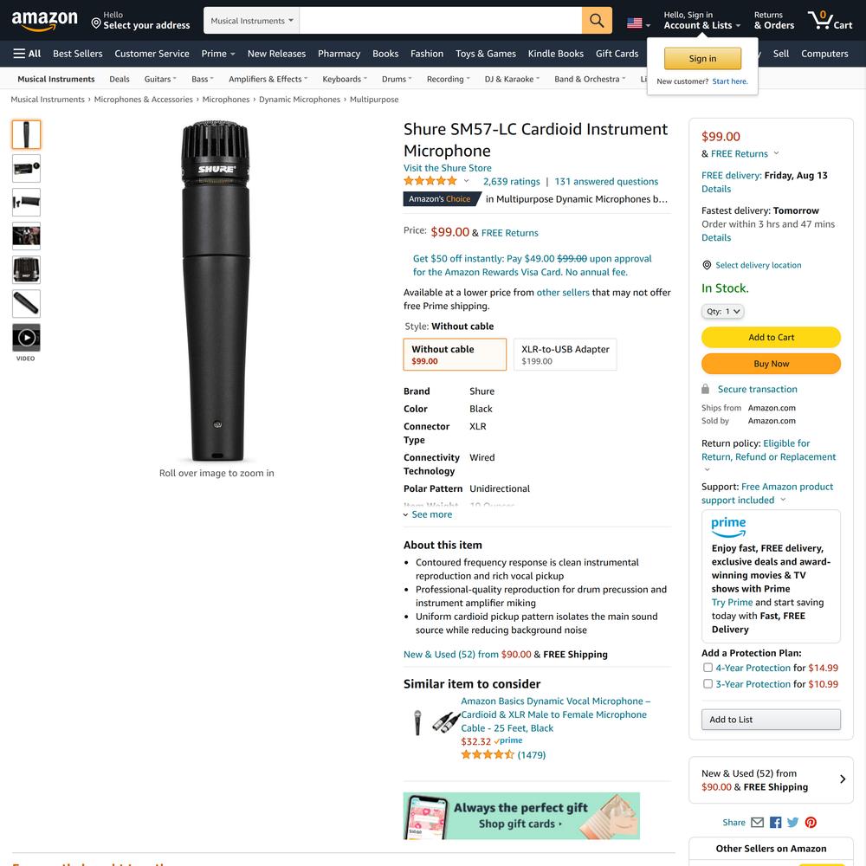The width and height of the screenshot is (866, 866).
Task: Play the product video thumbnail
Action: pos(26,338)
